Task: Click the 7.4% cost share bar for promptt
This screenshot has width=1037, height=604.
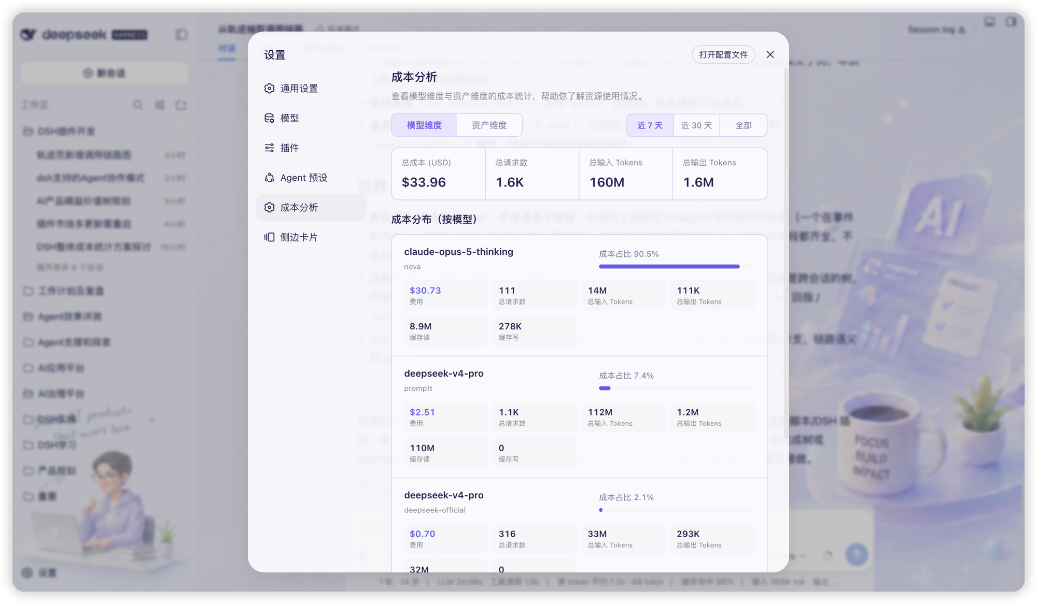Action: point(676,388)
